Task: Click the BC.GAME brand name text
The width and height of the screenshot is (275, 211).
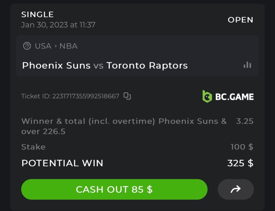Action: pos(234,97)
